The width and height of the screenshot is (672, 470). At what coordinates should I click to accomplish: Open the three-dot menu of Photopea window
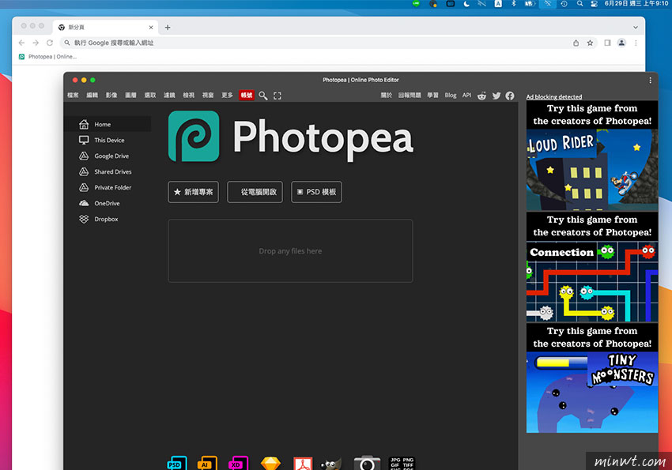650,80
